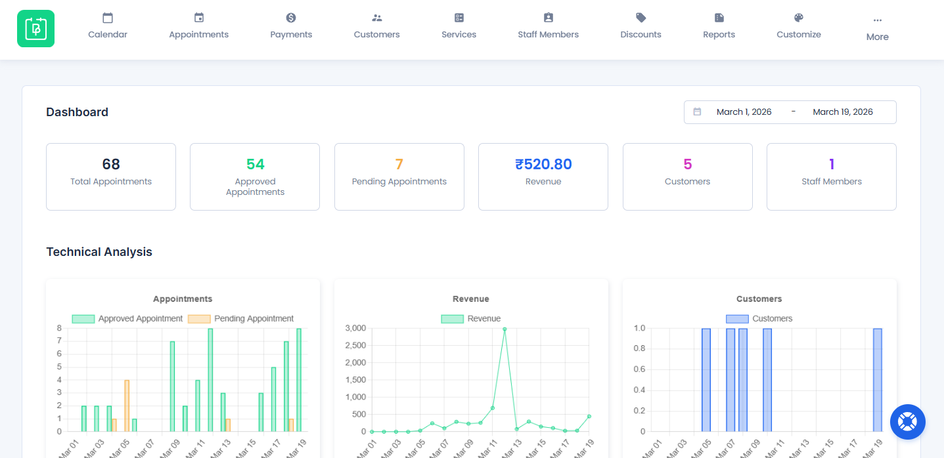Open the Calendar icon in navigation
The height and width of the screenshot is (458, 944).
108,18
